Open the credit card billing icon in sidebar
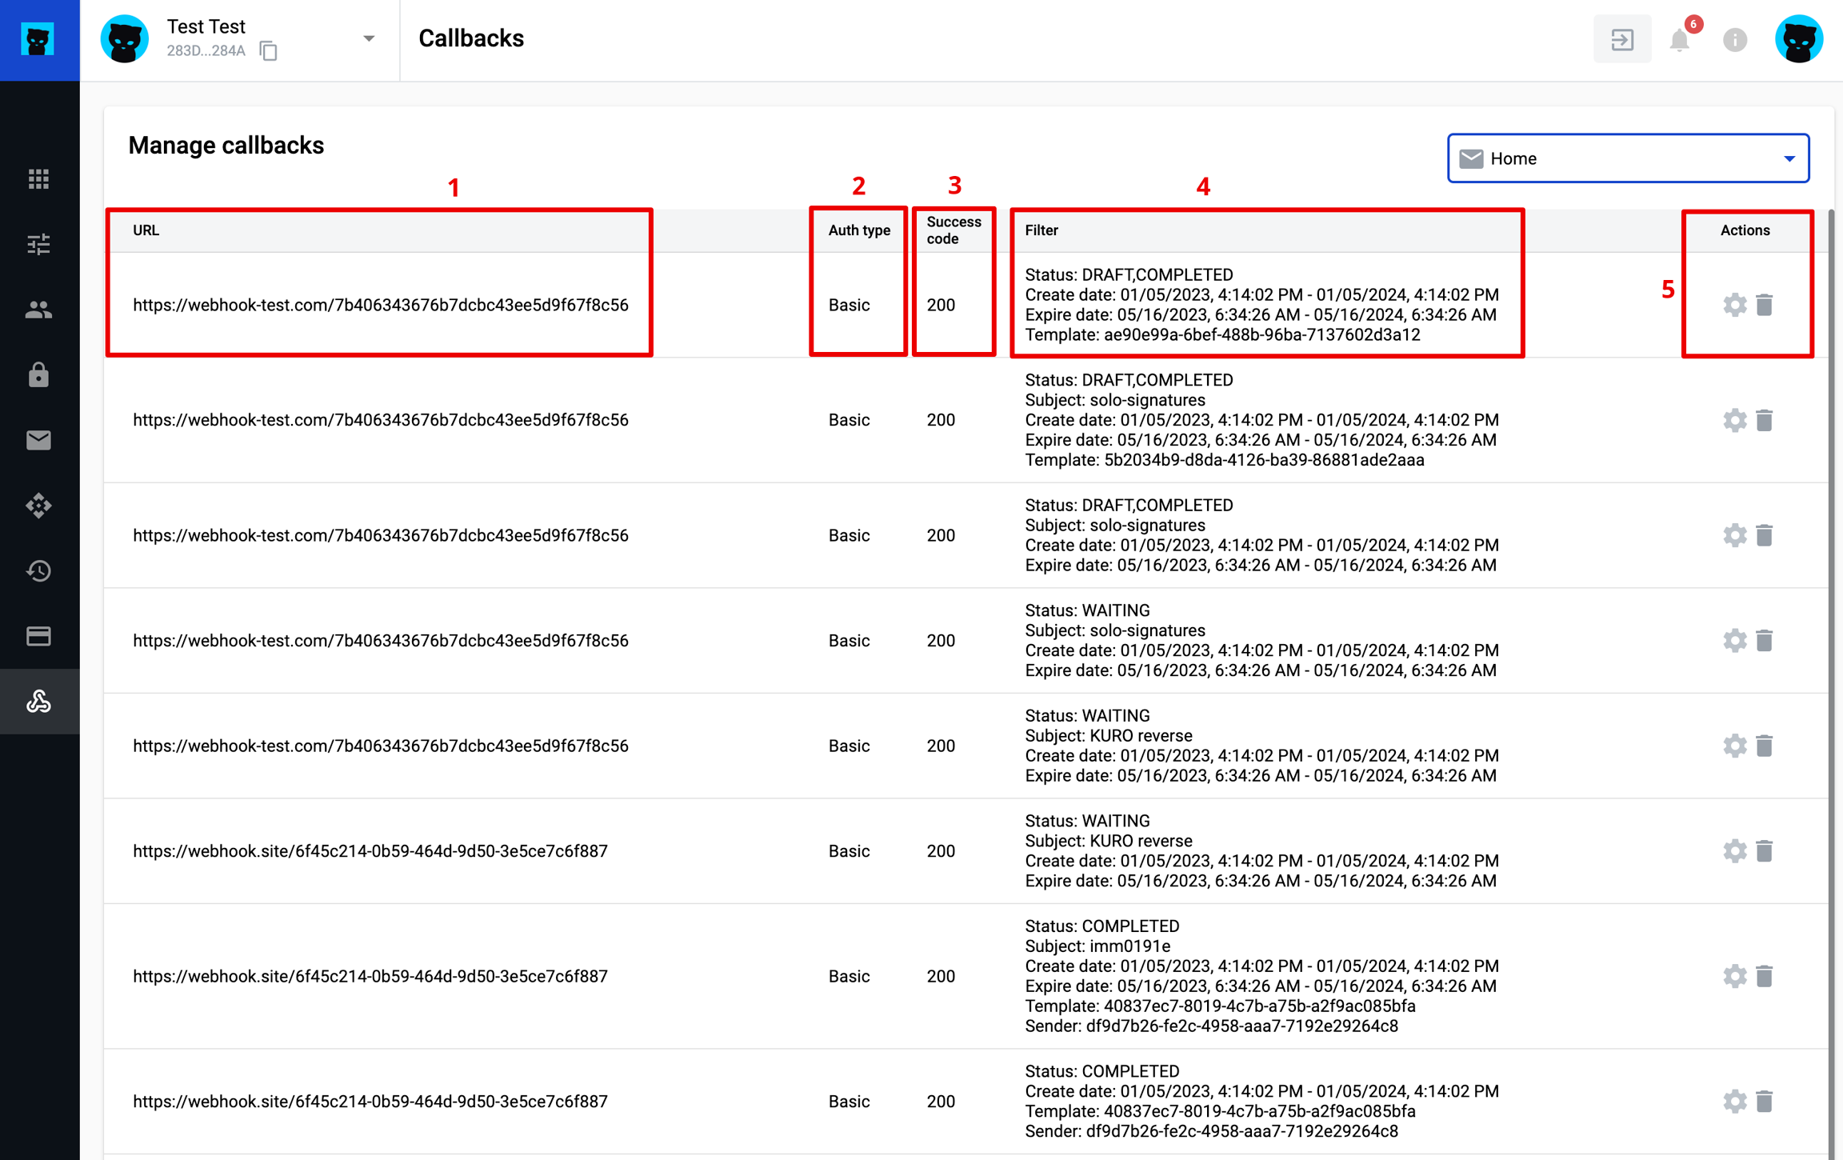The image size is (1843, 1160). pos(38,636)
